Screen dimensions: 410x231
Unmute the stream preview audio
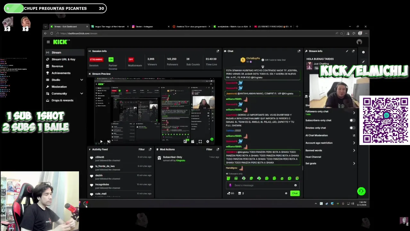tap(109, 141)
